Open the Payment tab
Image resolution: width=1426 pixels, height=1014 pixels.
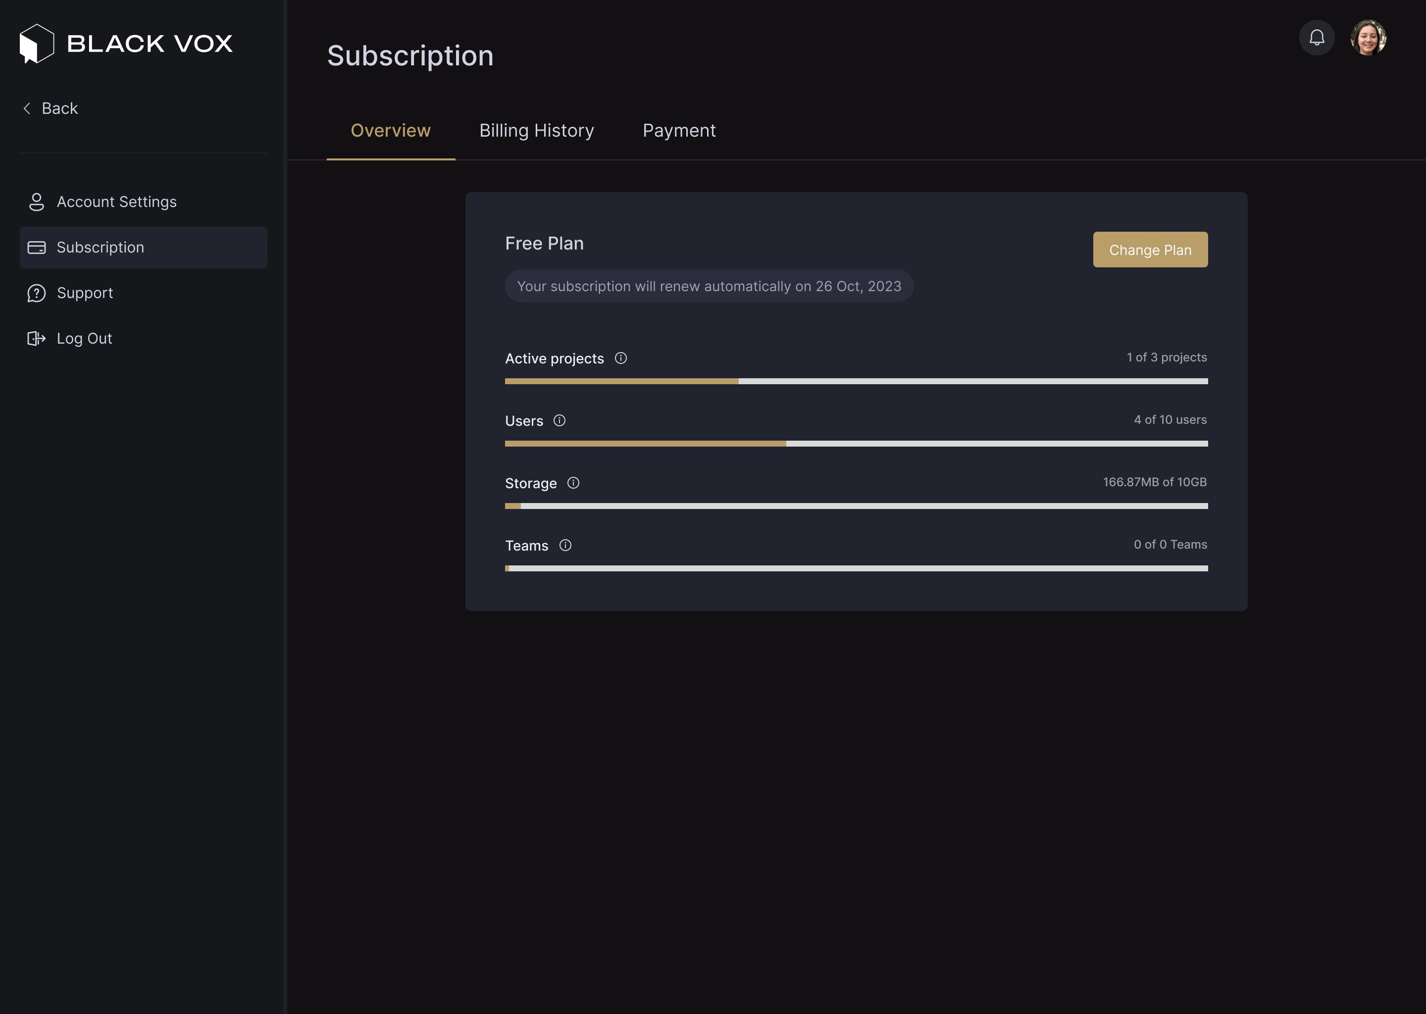coord(679,131)
